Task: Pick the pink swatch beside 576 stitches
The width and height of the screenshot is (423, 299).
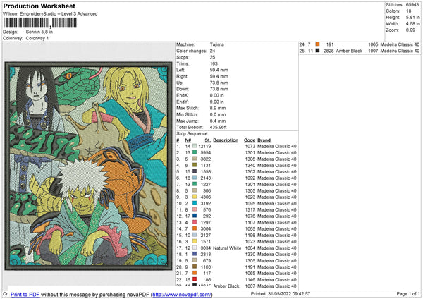Action: click(195, 209)
